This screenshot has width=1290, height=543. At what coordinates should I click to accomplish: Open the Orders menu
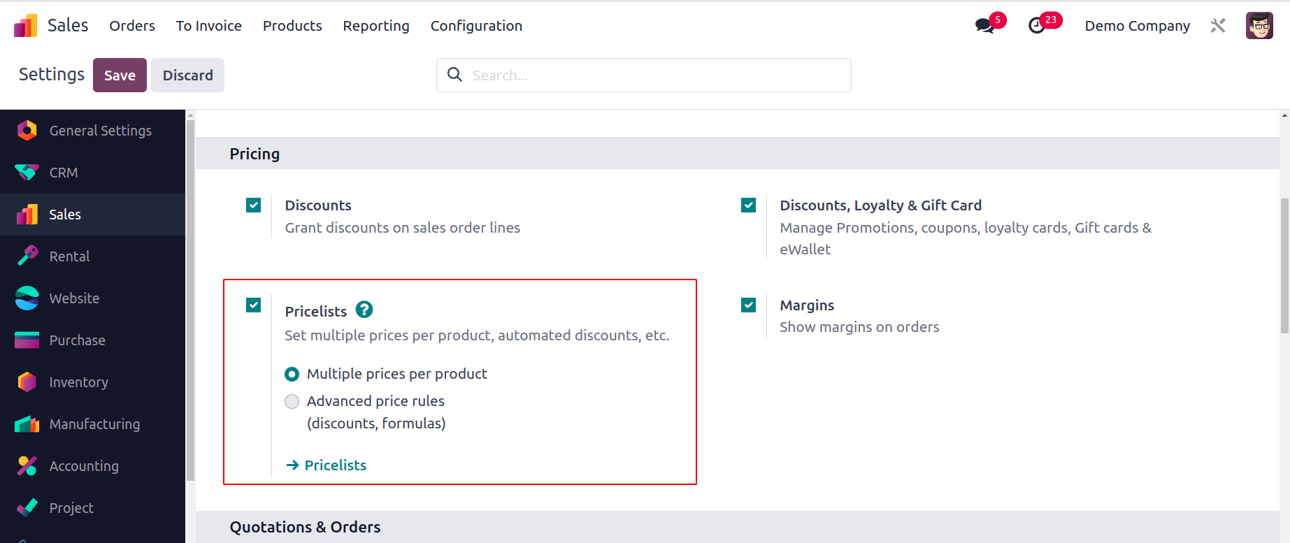pyautogui.click(x=132, y=26)
